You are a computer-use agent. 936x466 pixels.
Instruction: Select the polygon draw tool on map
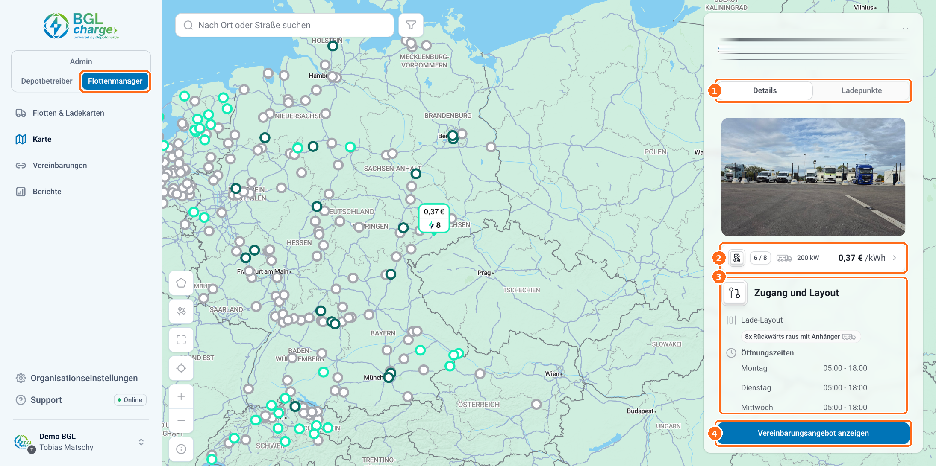coord(181,283)
